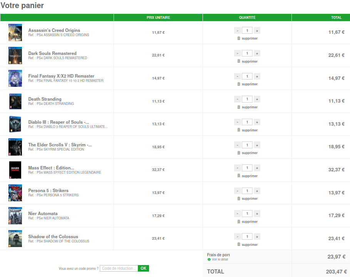Image resolution: width=350 pixels, height=277 pixels.
Task: Click quantity field for Assassin's Creed Origins
Action: [247, 30]
